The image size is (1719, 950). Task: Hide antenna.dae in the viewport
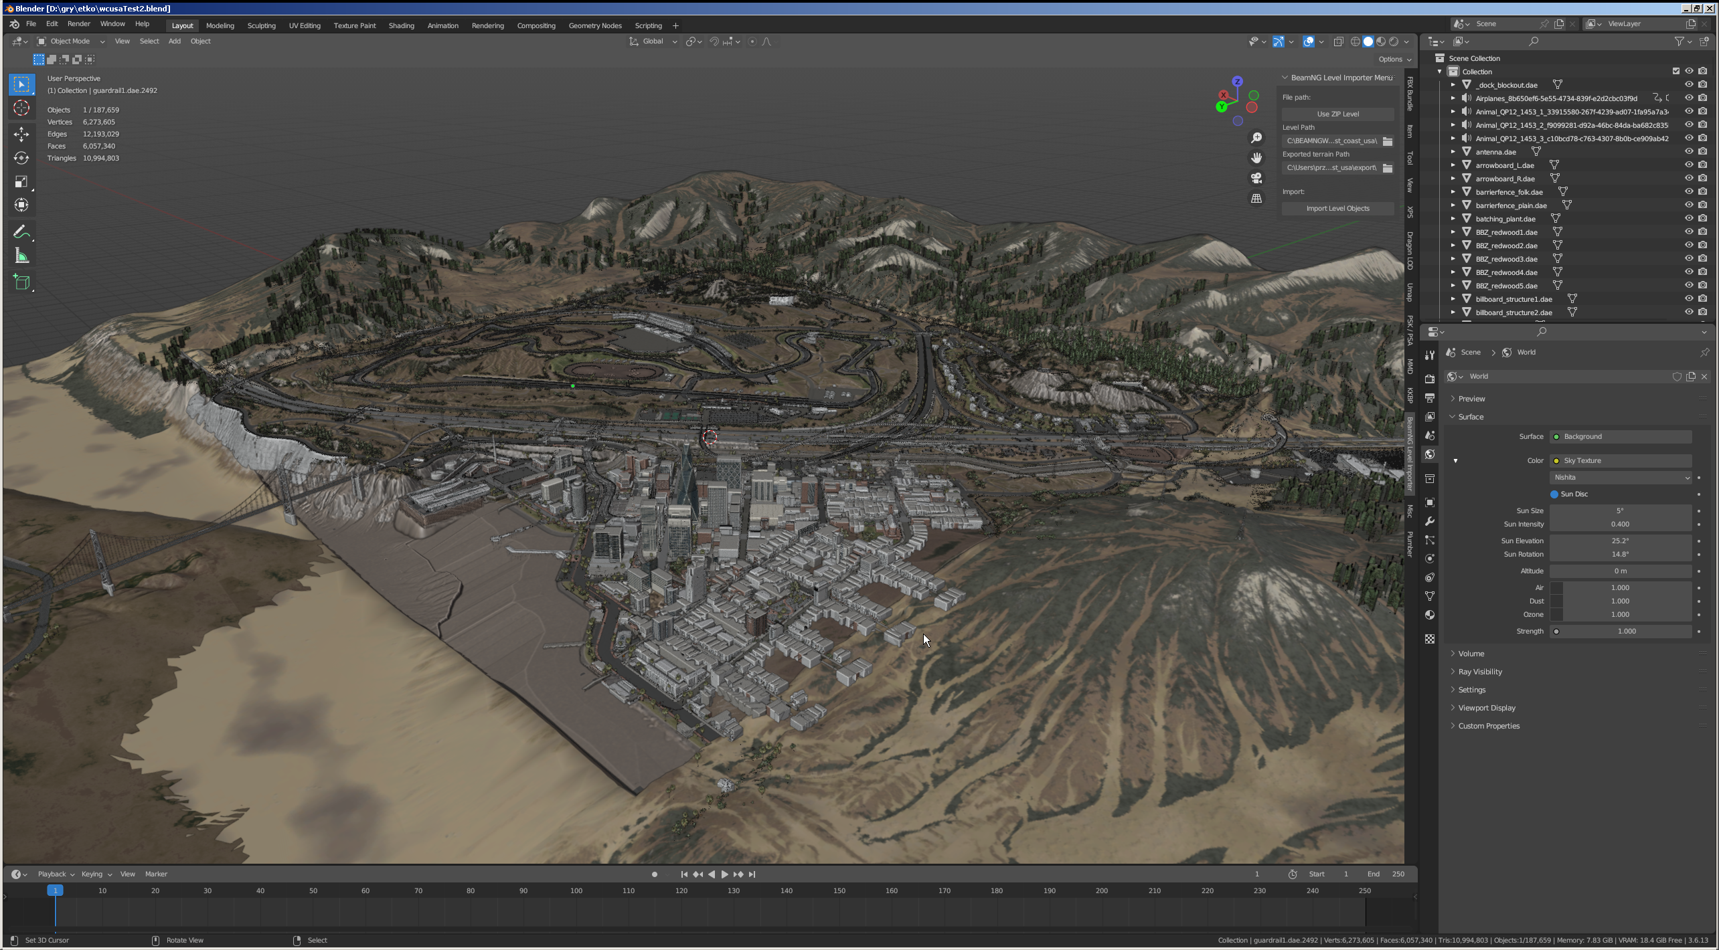(x=1688, y=152)
